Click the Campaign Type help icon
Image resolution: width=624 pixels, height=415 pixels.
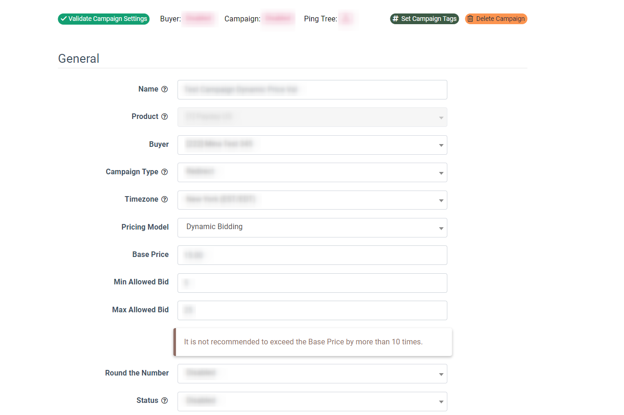click(164, 172)
